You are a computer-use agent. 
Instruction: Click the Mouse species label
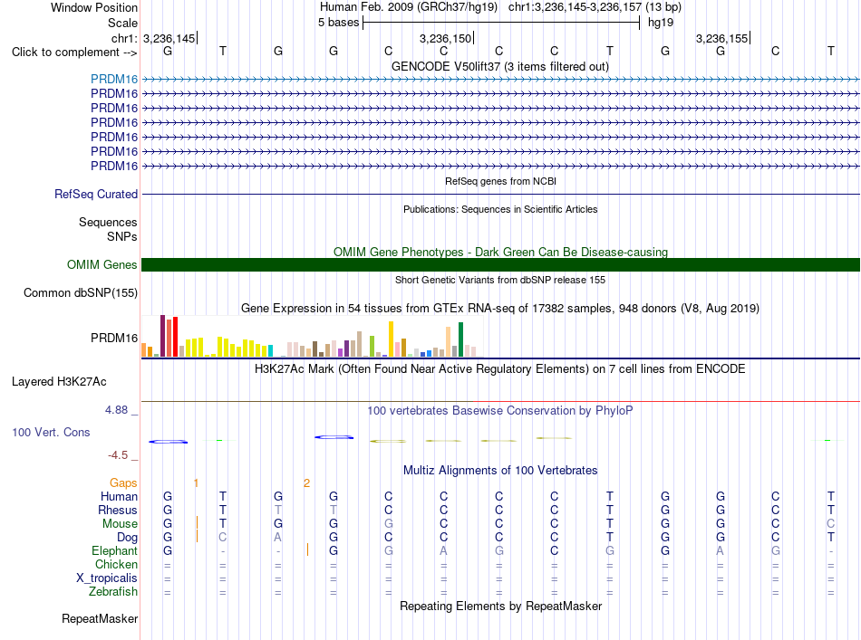pyautogui.click(x=120, y=524)
